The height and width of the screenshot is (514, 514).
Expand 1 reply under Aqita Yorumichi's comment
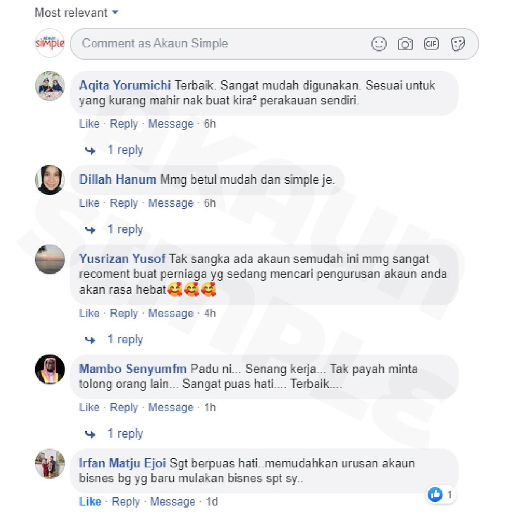pos(125,150)
